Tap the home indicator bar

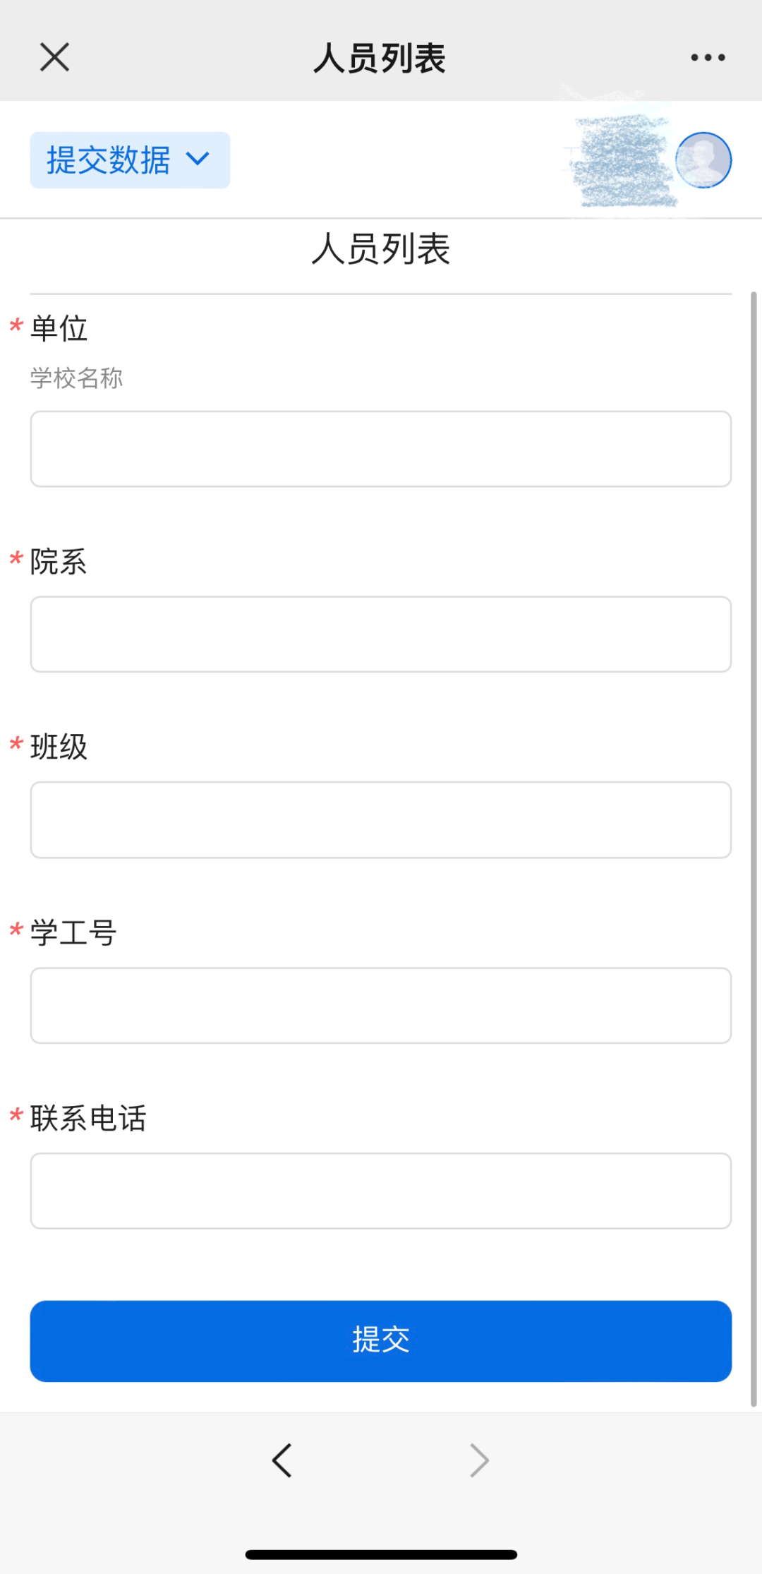click(x=381, y=1554)
